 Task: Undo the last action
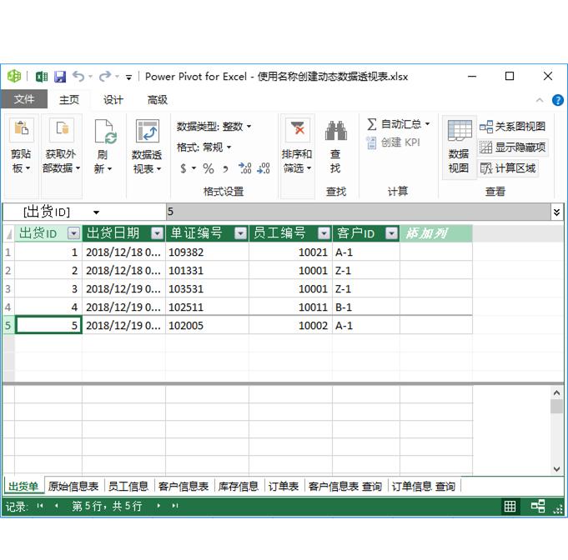78,76
